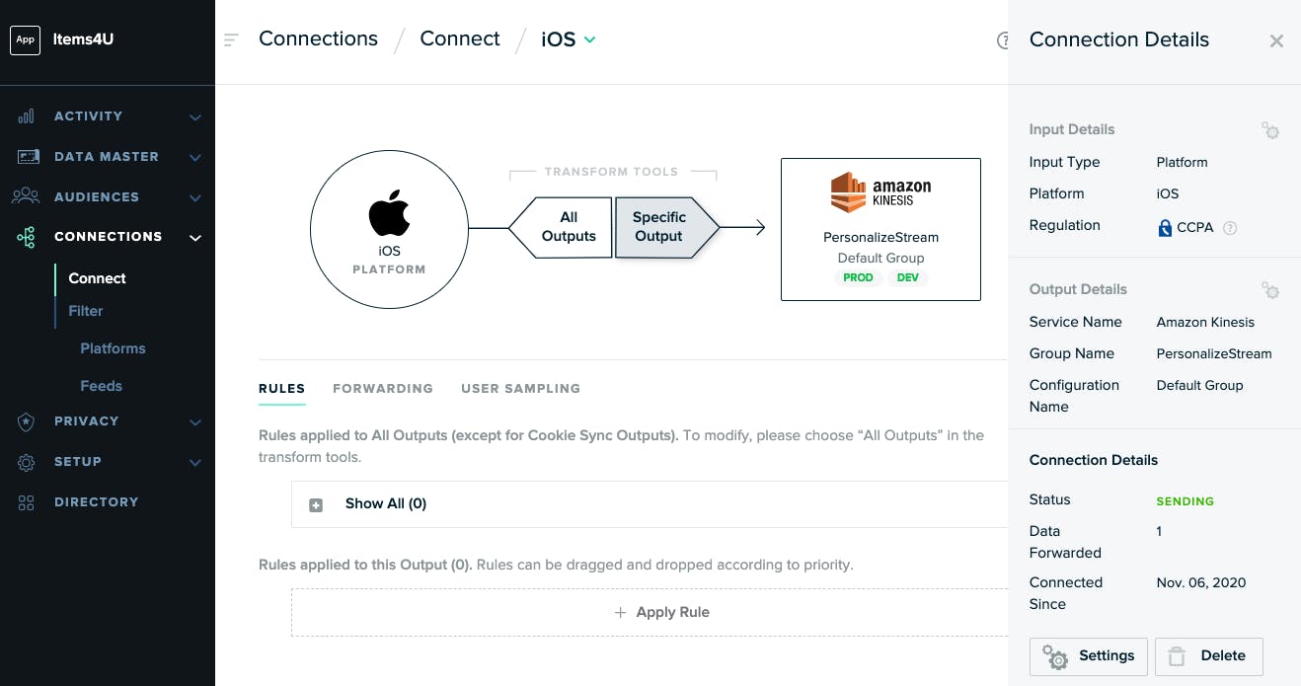Click the Default Group configuration name value

point(1199,386)
